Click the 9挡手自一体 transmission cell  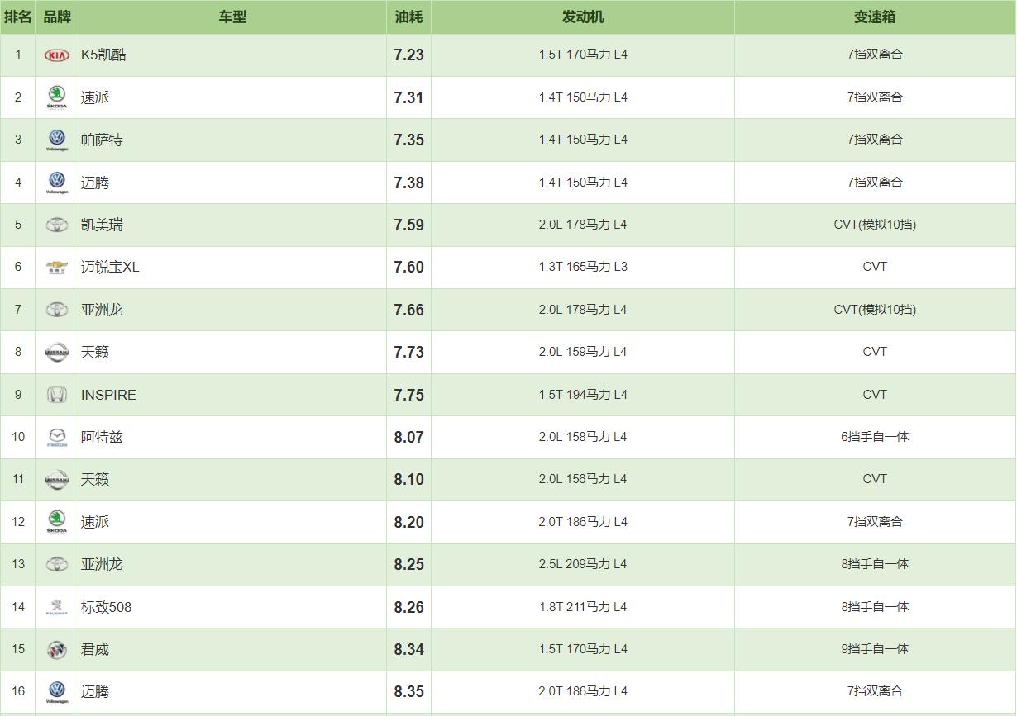click(875, 649)
